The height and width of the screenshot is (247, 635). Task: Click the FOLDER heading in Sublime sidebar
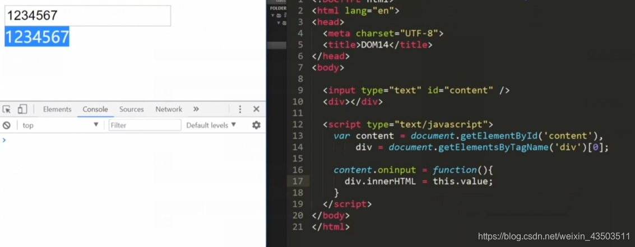[x=278, y=8]
